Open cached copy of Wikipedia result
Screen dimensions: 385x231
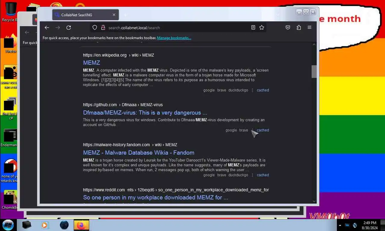pyautogui.click(x=263, y=90)
